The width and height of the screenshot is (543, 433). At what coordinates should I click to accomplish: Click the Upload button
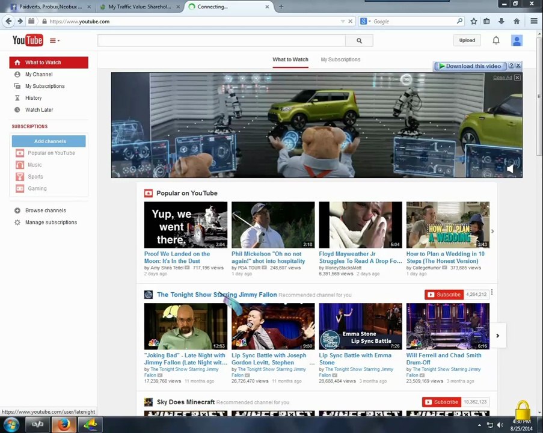[x=467, y=40]
